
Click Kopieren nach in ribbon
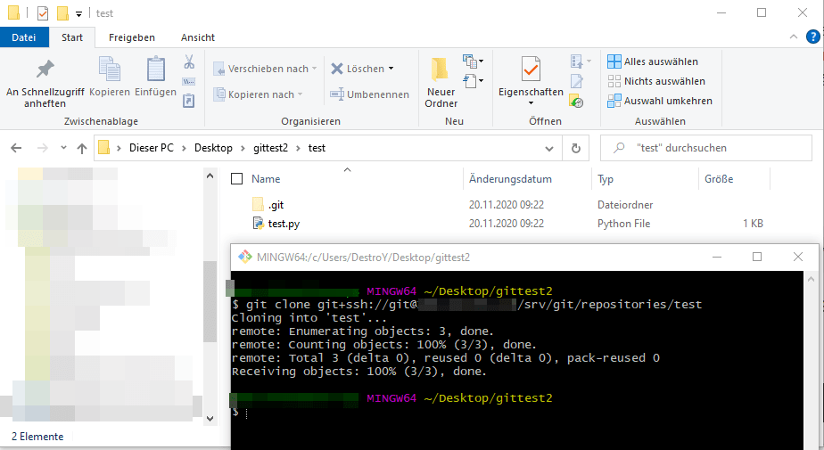[x=258, y=94]
